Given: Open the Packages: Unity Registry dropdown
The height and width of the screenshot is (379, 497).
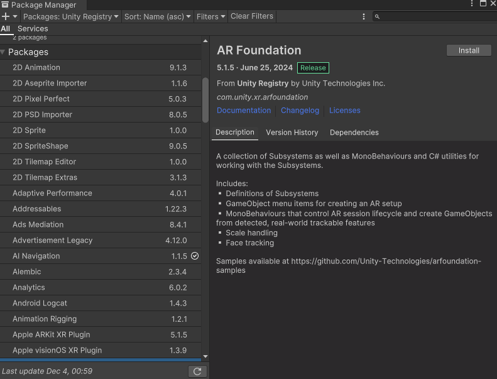Looking at the screenshot, I should [70, 17].
